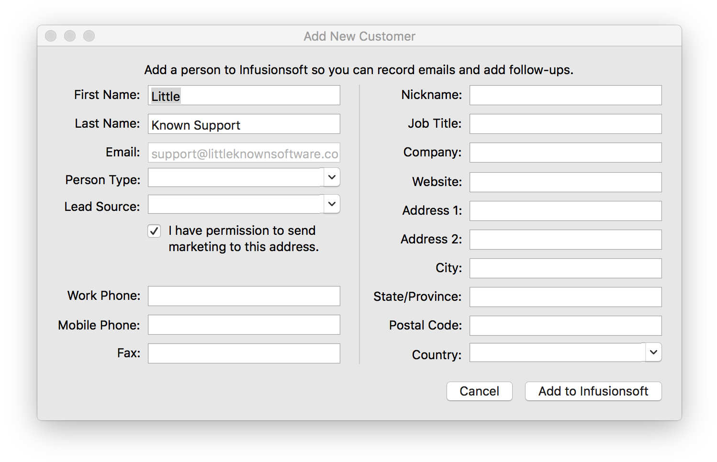Click the Work Phone input field
717x462 pixels.
click(x=244, y=296)
